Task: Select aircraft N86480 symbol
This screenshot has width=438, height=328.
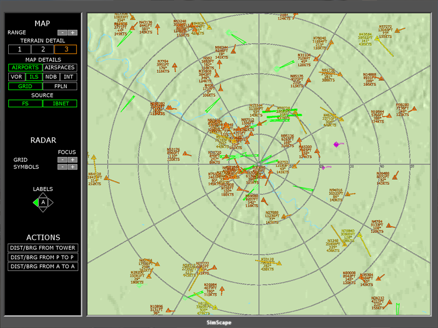Action: click(395, 177)
